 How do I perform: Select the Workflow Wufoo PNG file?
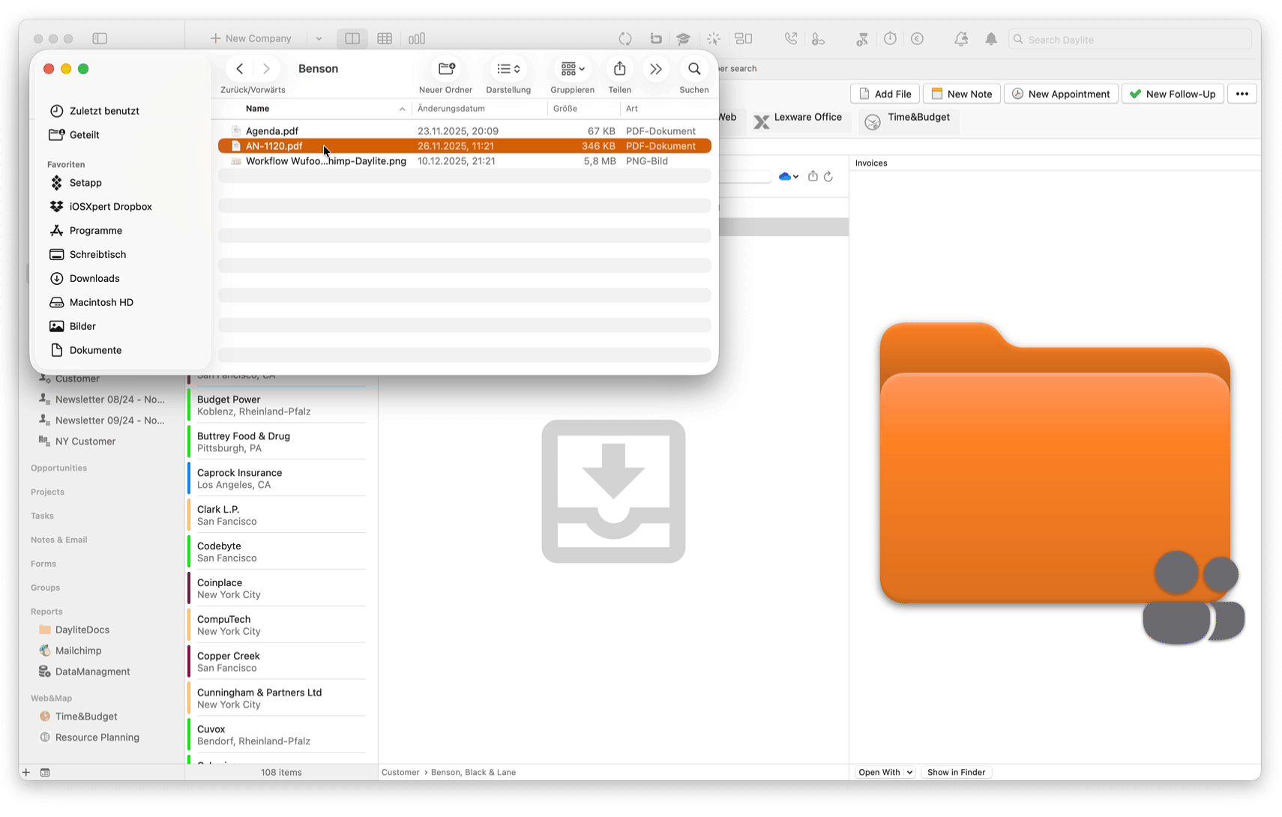click(x=465, y=161)
